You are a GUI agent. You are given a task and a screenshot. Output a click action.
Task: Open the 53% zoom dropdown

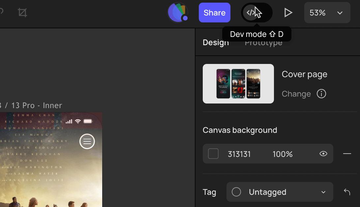[327, 13]
